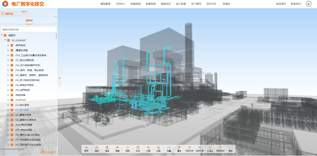The height and width of the screenshot is (156, 317).
Task: Select the 框选 box-select tool
Action: click(107, 148)
